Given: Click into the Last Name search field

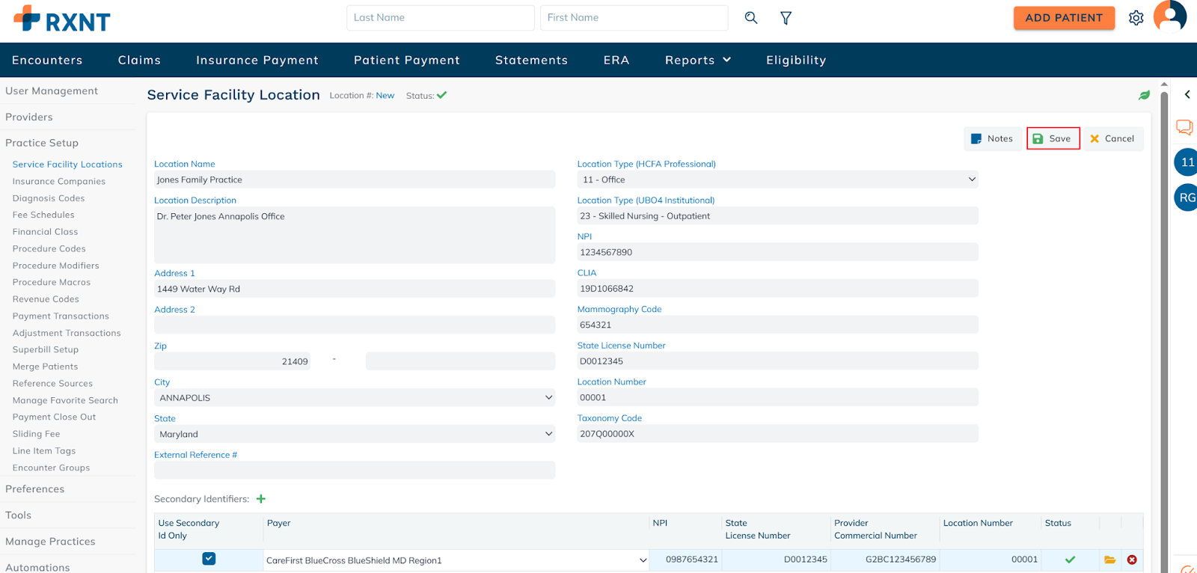Looking at the screenshot, I should tap(440, 18).
